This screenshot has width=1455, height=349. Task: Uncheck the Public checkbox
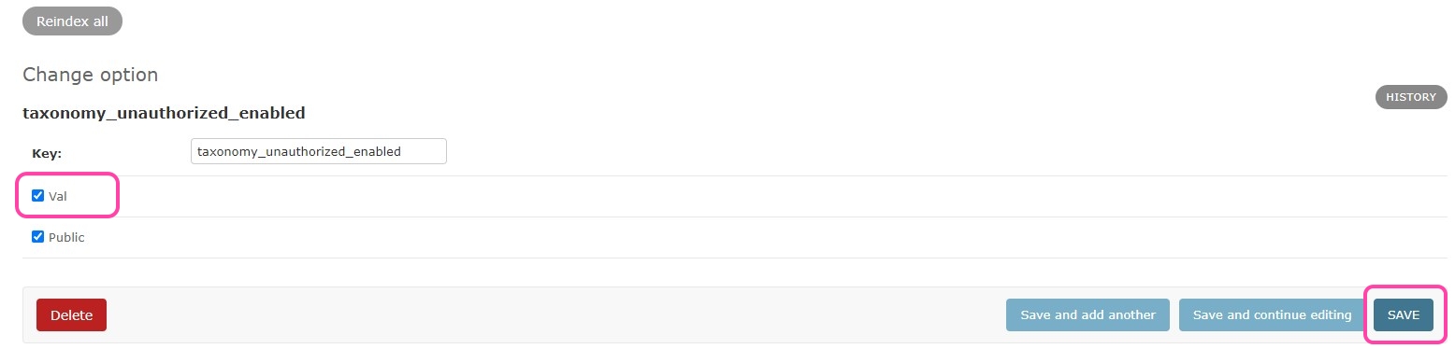click(x=38, y=237)
